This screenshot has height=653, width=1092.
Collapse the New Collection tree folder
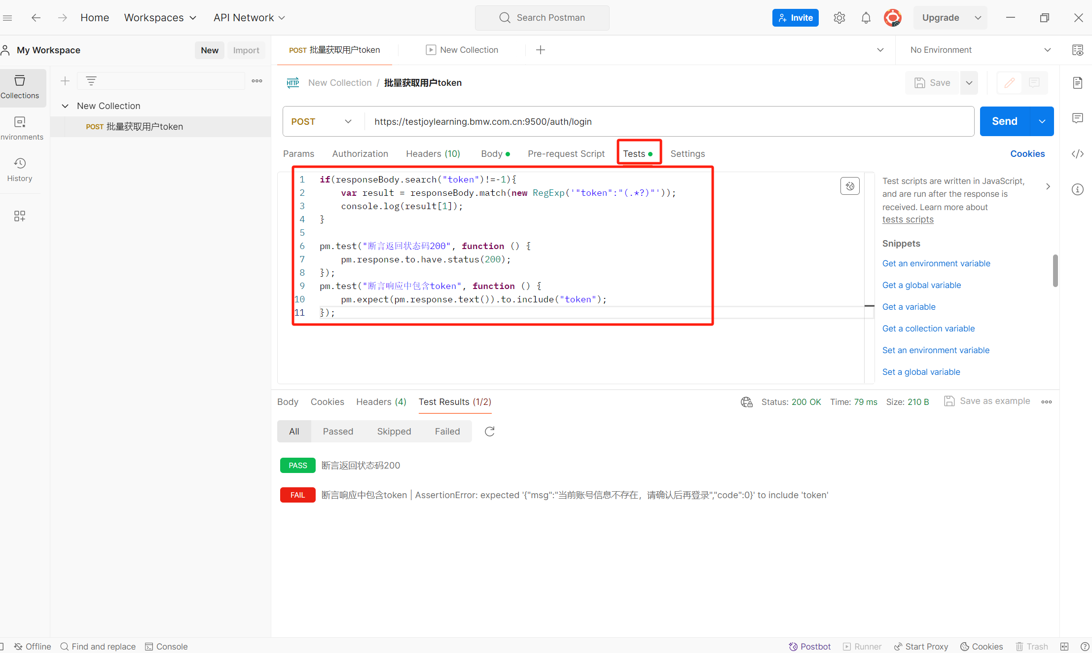[65, 106]
